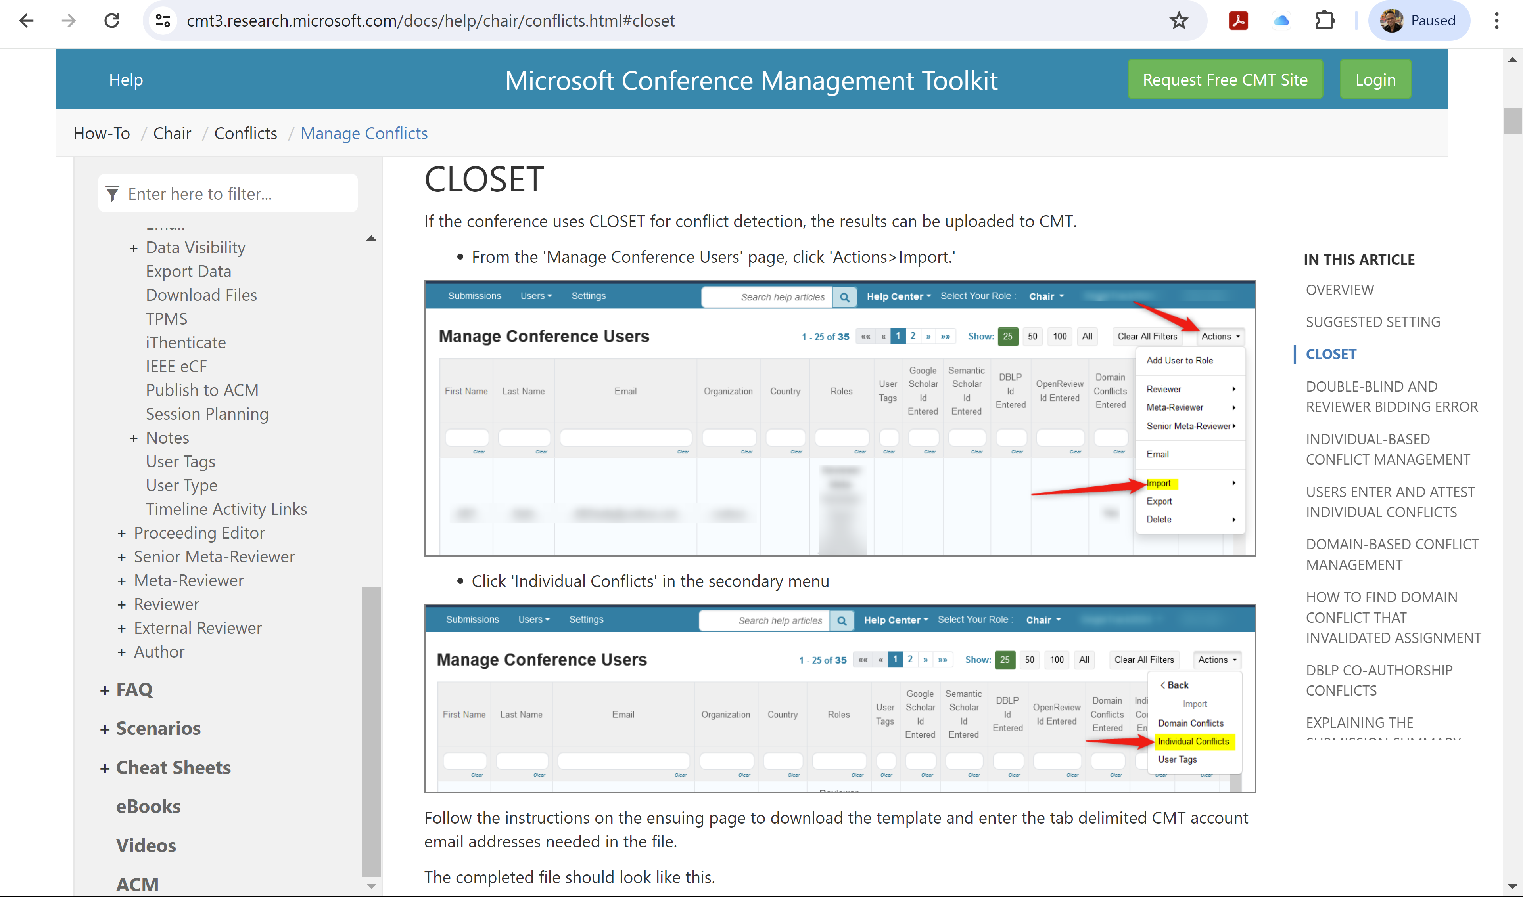Open the Help link in the header
Image resolution: width=1523 pixels, height=897 pixels.
click(x=126, y=80)
